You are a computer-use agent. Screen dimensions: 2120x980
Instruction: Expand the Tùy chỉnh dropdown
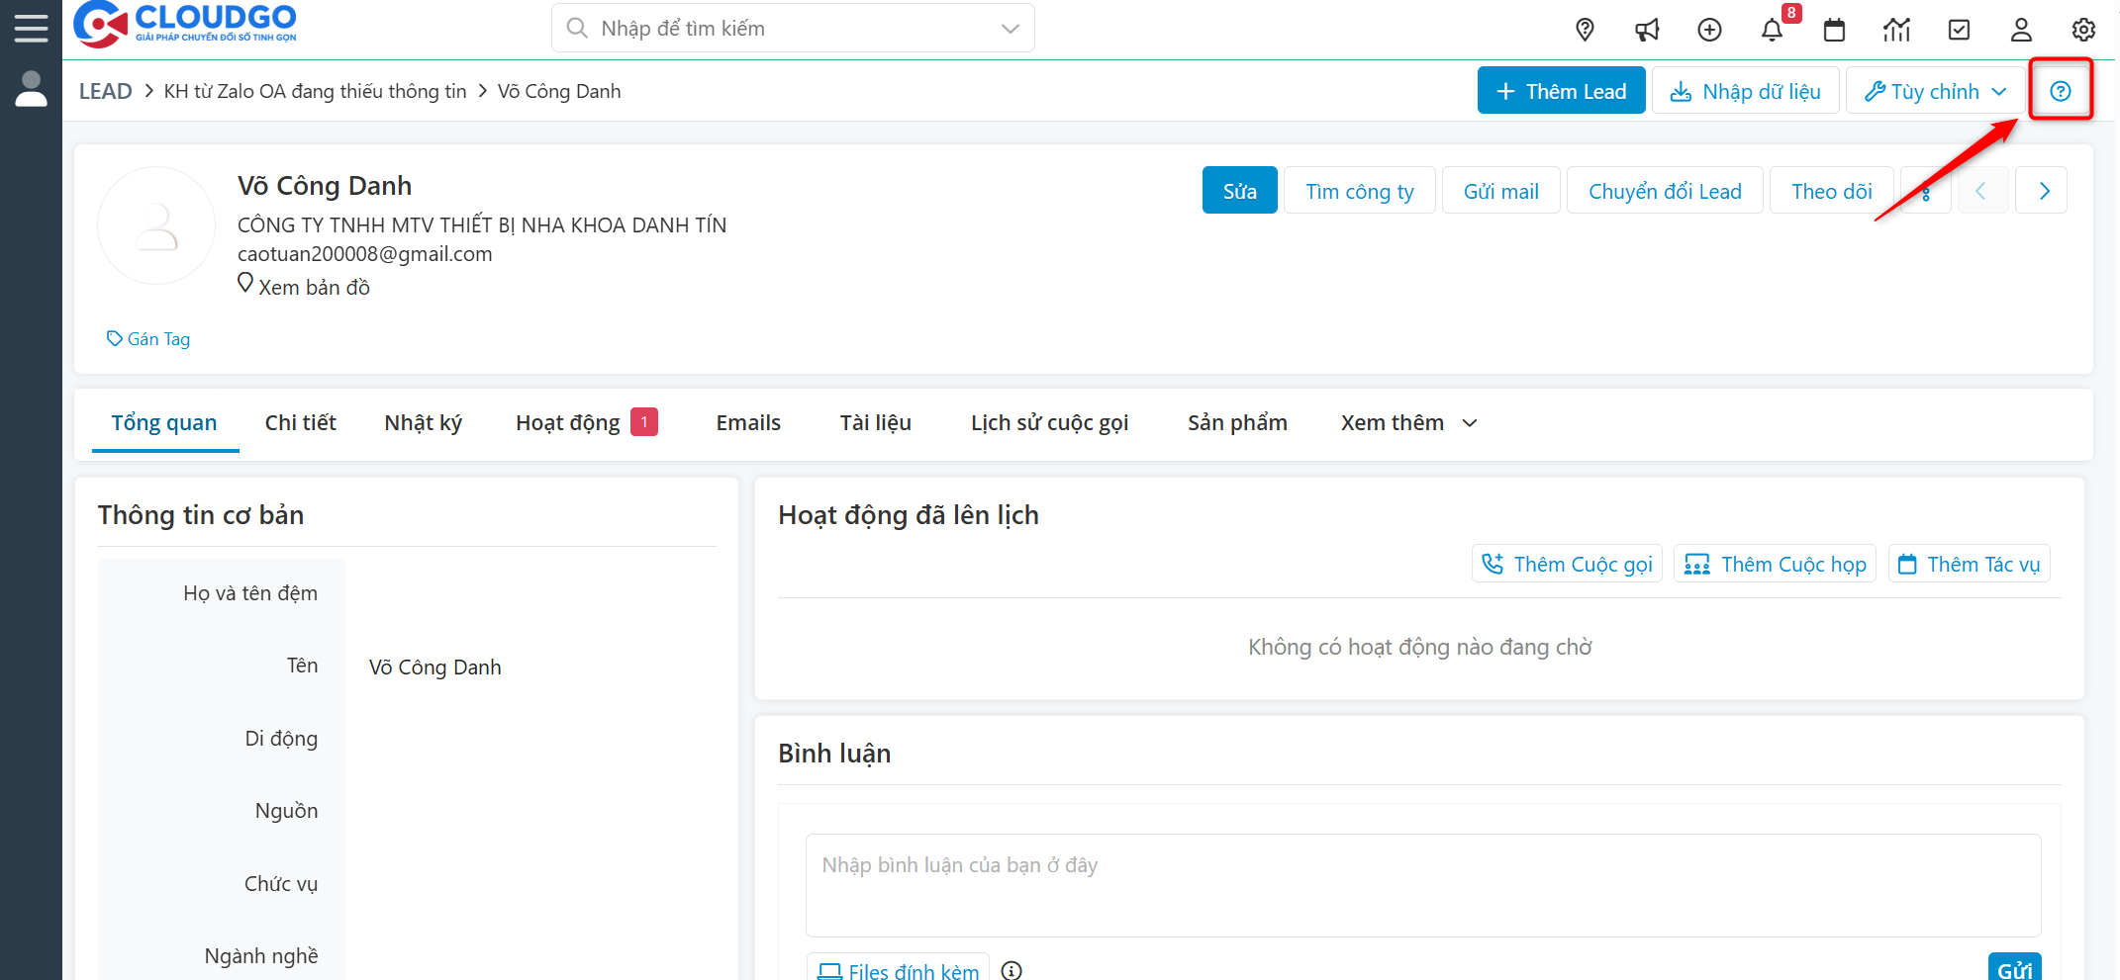[1935, 91]
